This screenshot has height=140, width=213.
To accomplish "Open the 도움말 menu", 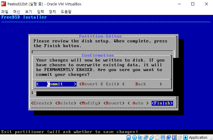I will pos(66,12).
